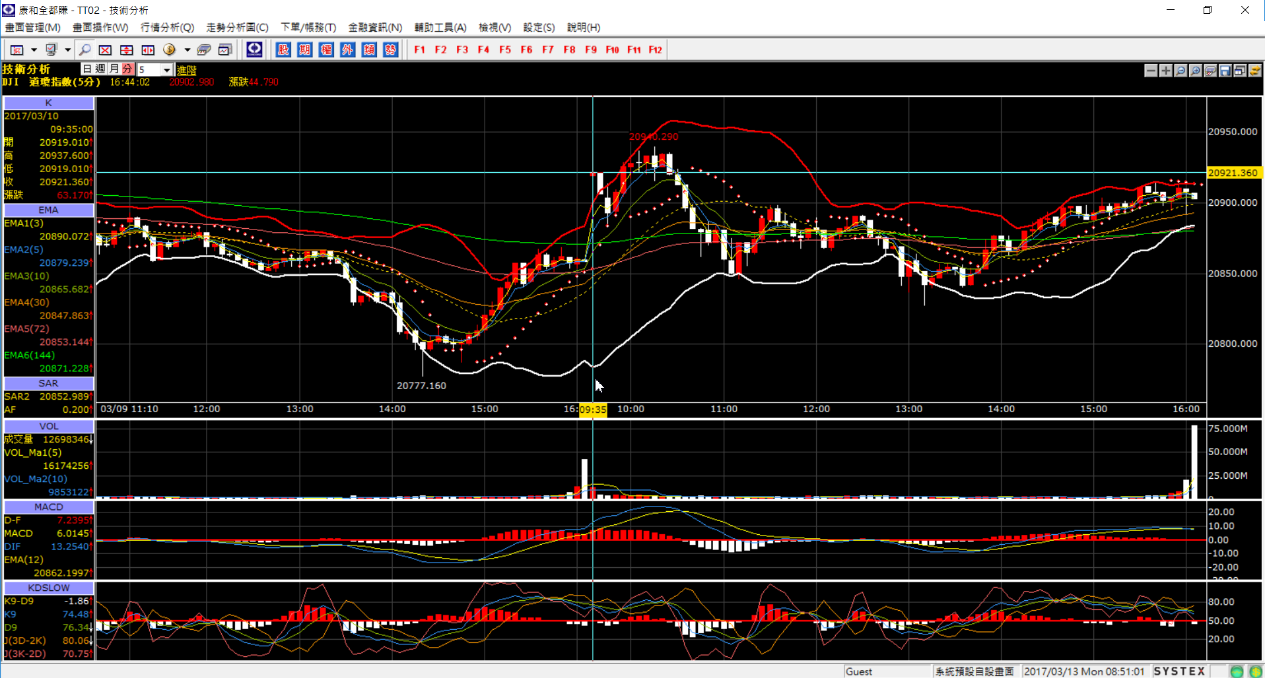
Task: Expand dropdown arrow next to monitor icon
Action: coord(67,49)
